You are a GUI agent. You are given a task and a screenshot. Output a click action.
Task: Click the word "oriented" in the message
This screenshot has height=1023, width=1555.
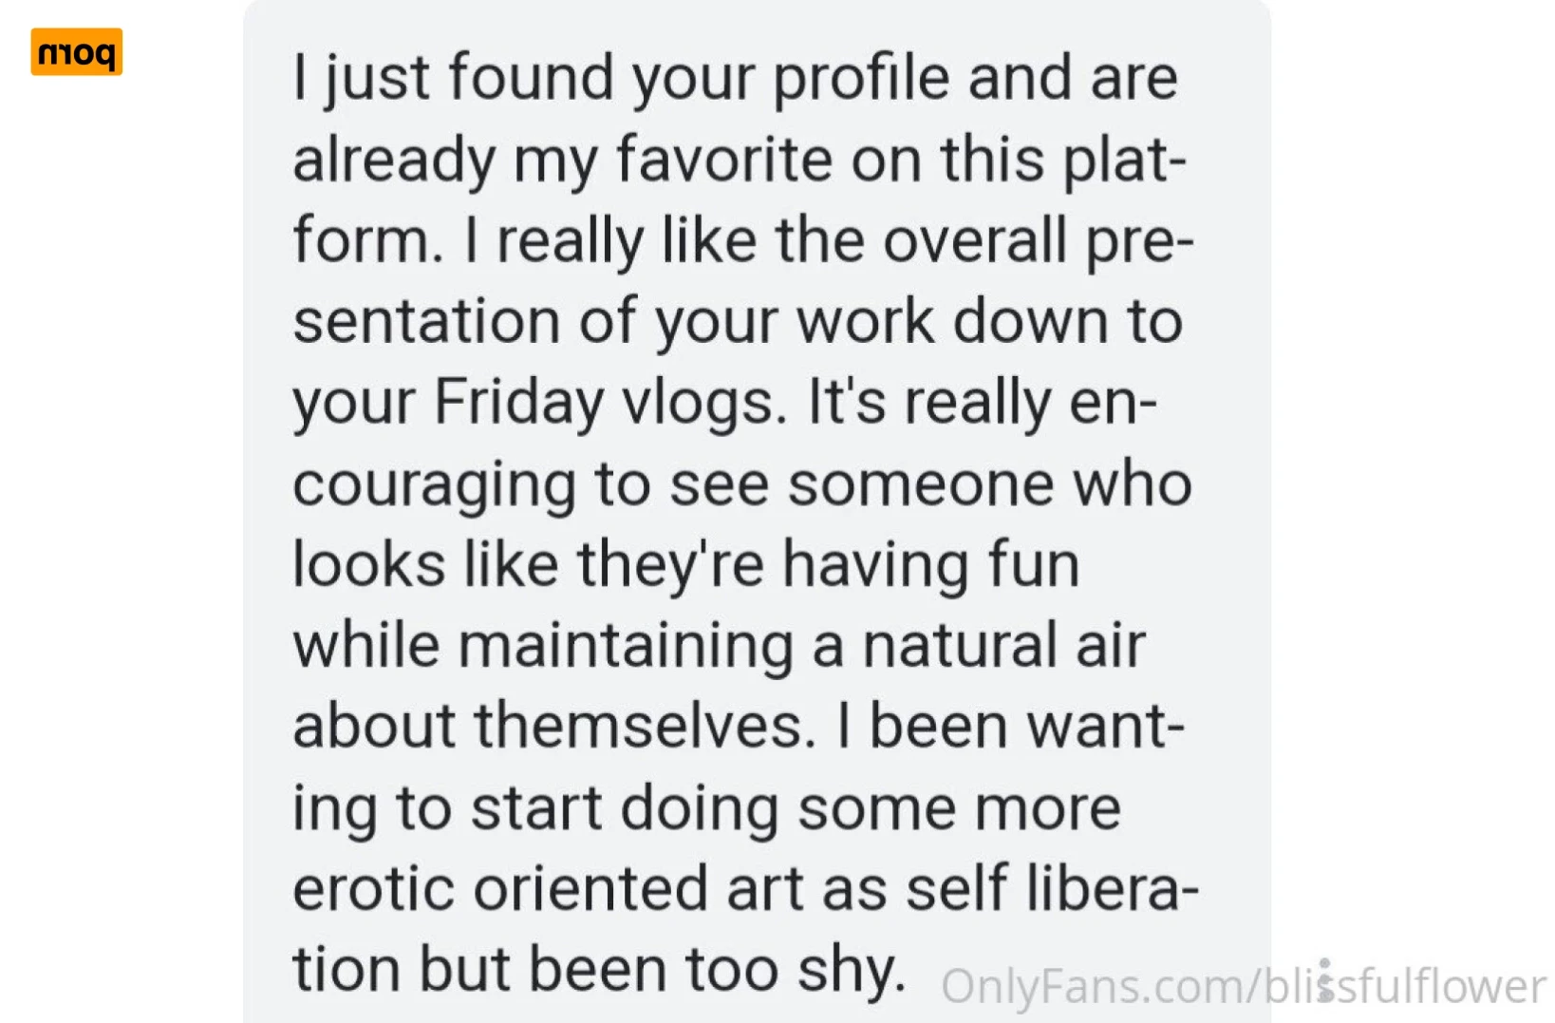(x=590, y=890)
